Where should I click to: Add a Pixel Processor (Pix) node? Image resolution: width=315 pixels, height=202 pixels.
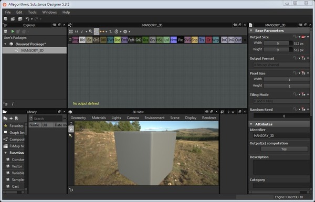coord(181,40)
